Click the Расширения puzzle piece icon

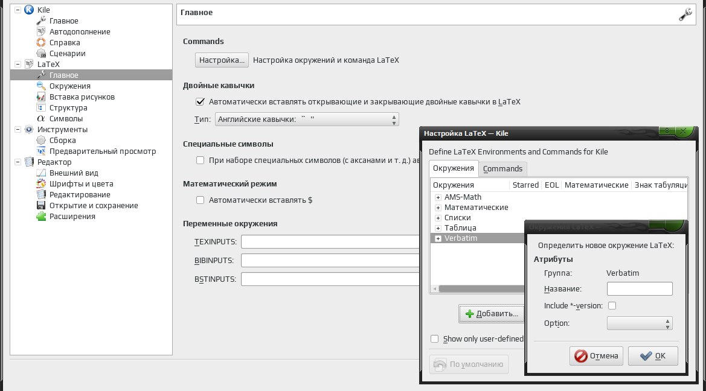[x=41, y=216]
